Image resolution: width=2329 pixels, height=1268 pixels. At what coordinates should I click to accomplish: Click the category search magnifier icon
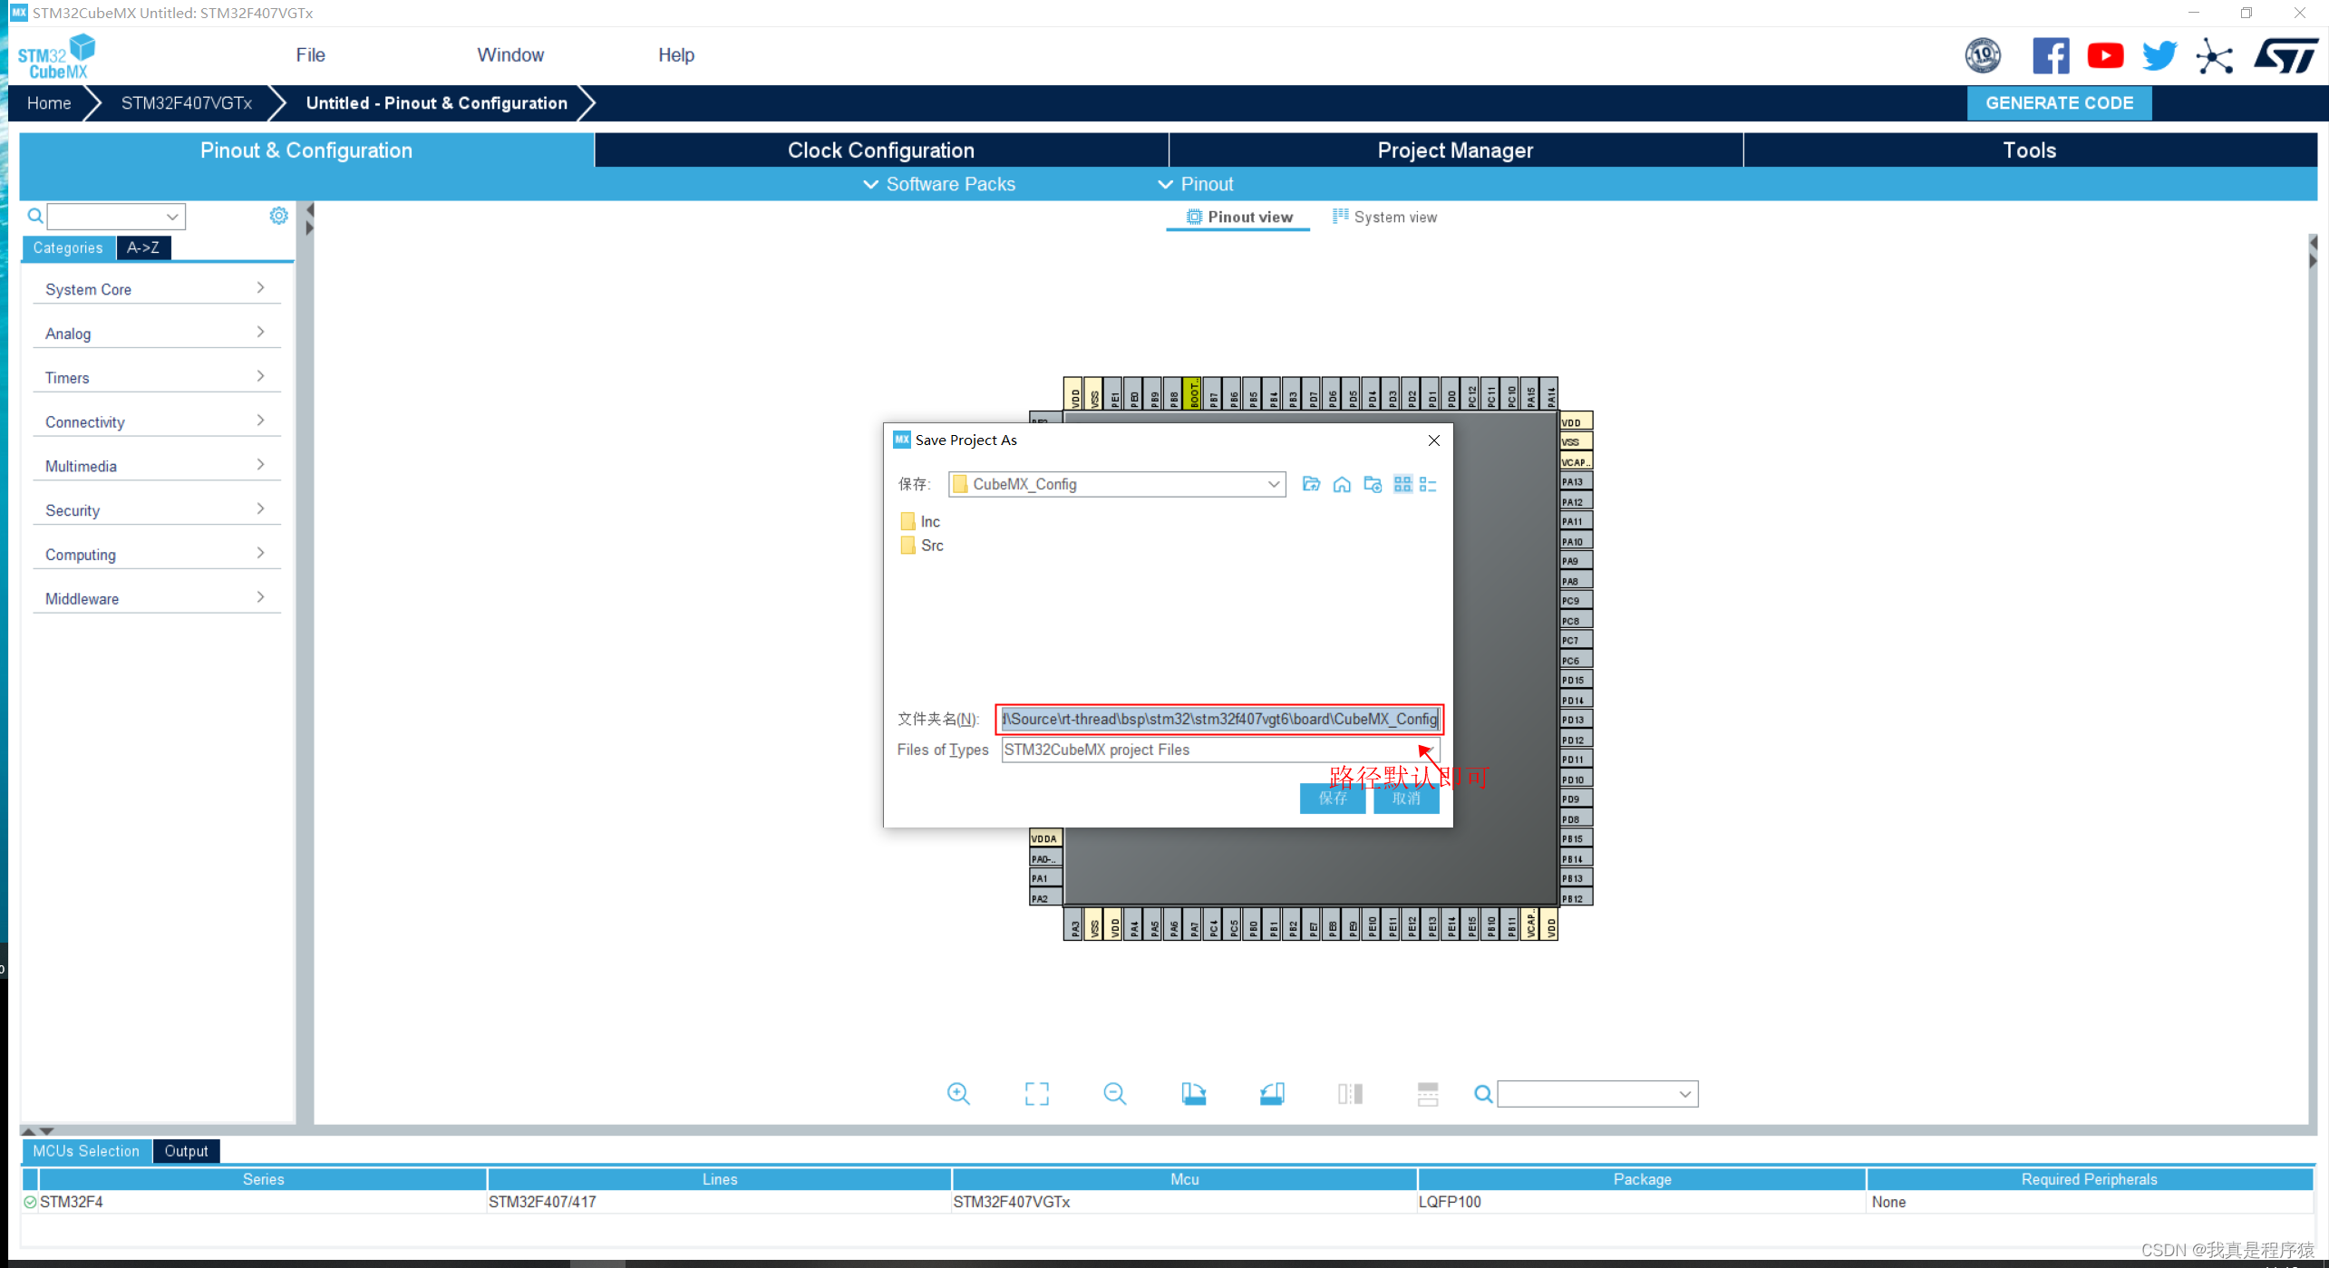[35, 216]
